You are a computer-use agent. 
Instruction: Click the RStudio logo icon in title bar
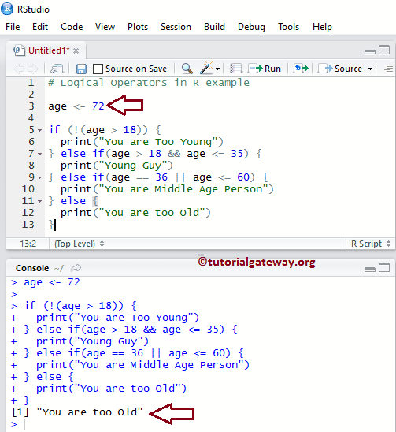[7, 8]
